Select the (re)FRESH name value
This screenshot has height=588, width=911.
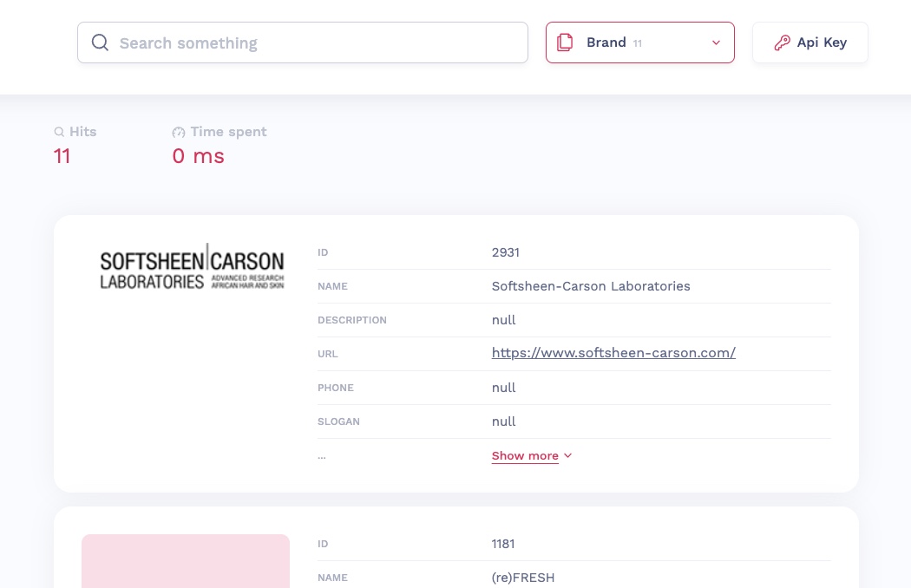coord(523,578)
